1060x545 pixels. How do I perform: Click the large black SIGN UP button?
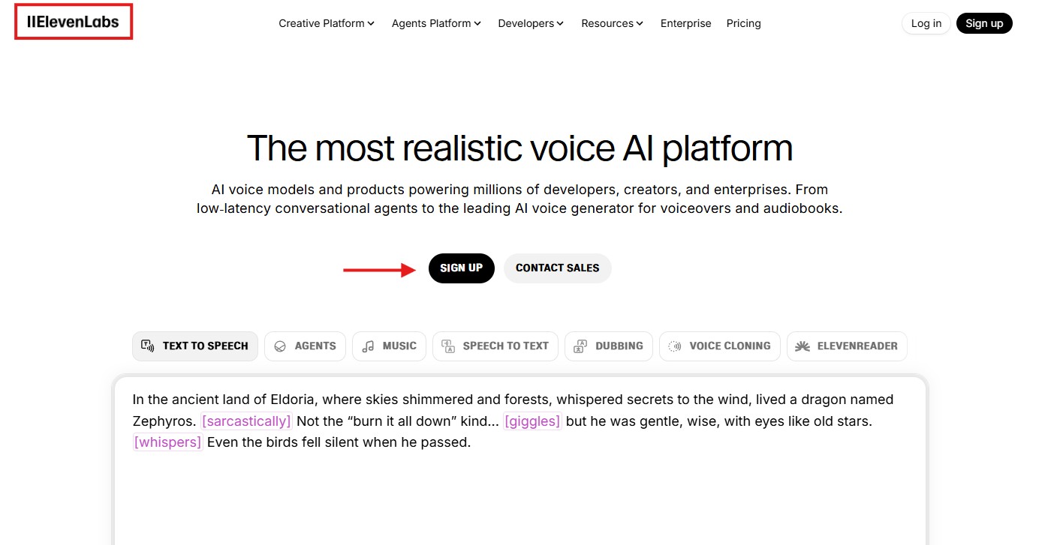[x=461, y=268]
